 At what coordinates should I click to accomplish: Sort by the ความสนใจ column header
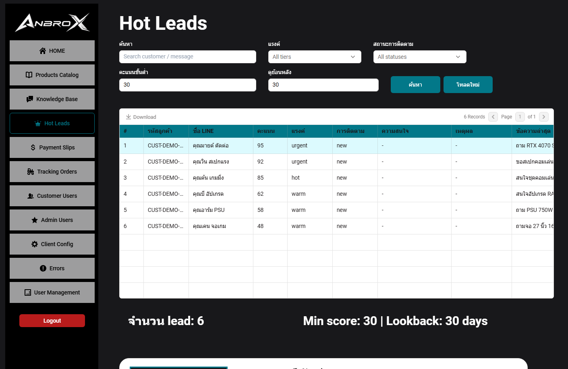tap(415, 131)
